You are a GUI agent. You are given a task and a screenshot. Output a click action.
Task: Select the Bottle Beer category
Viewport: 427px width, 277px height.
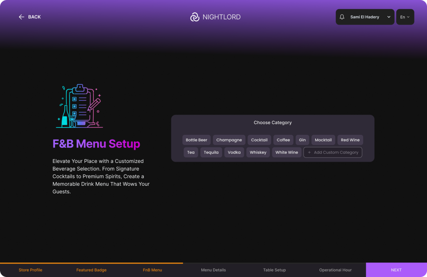[x=196, y=140]
